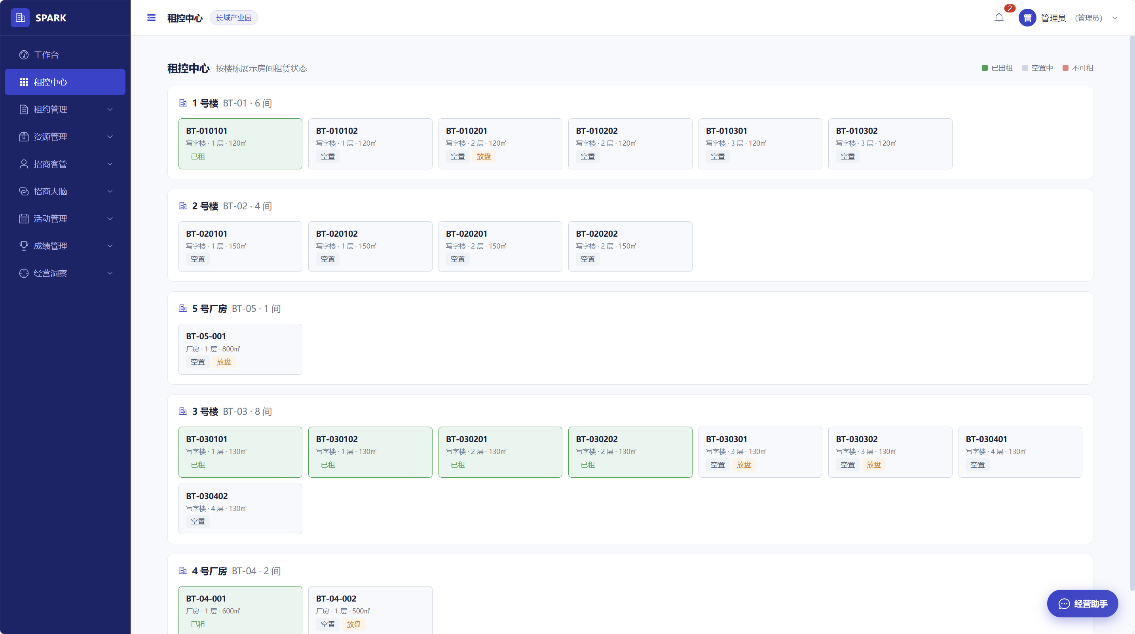Open the 工作台 menu item

point(65,55)
